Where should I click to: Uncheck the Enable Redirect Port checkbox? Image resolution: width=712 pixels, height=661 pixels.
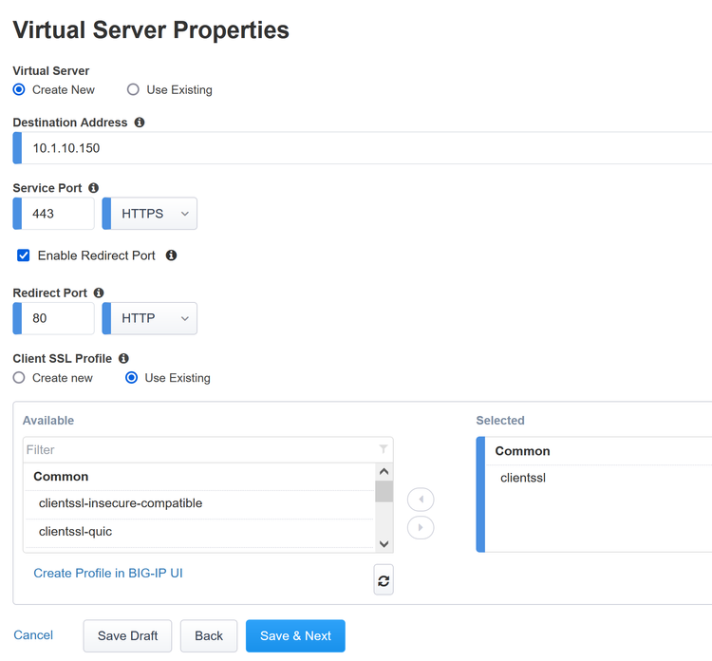click(x=24, y=255)
